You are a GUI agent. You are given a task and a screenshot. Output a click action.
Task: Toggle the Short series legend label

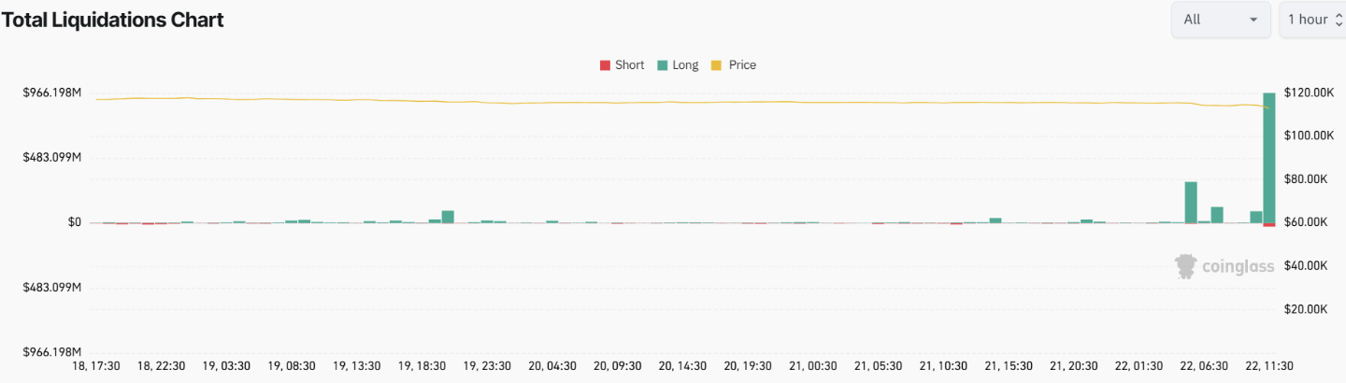(x=629, y=65)
